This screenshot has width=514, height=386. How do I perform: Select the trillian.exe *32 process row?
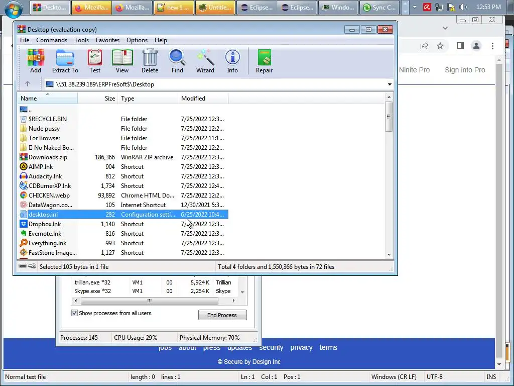point(154,282)
